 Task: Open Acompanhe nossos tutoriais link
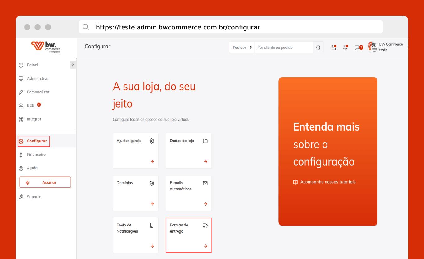coord(327,182)
